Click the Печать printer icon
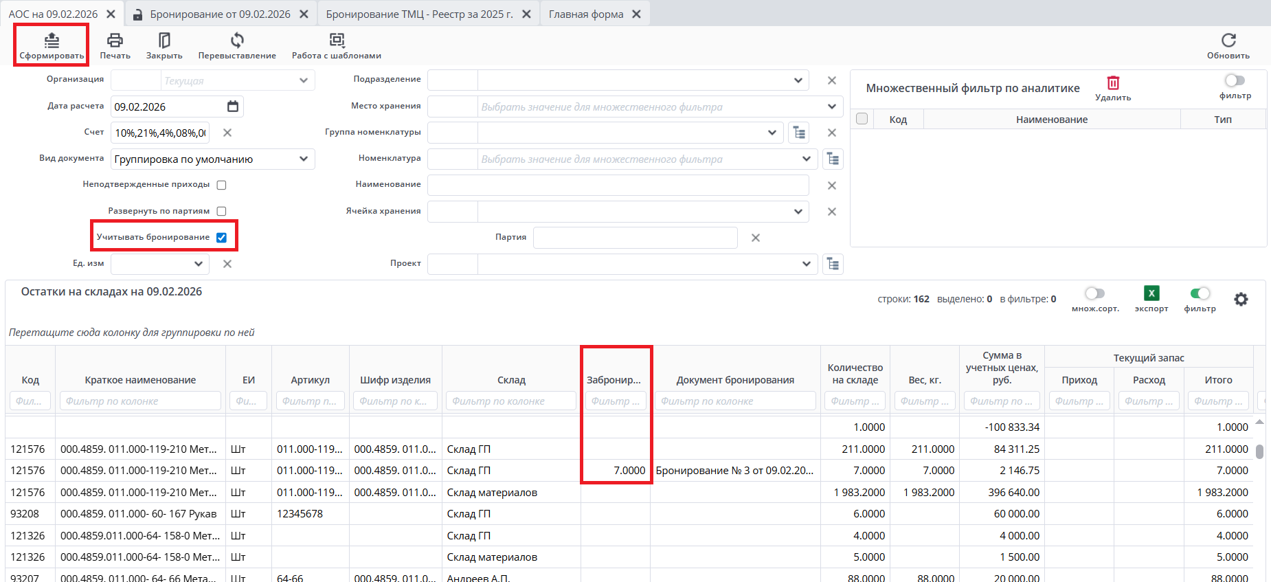 pyautogui.click(x=115, y=41)
